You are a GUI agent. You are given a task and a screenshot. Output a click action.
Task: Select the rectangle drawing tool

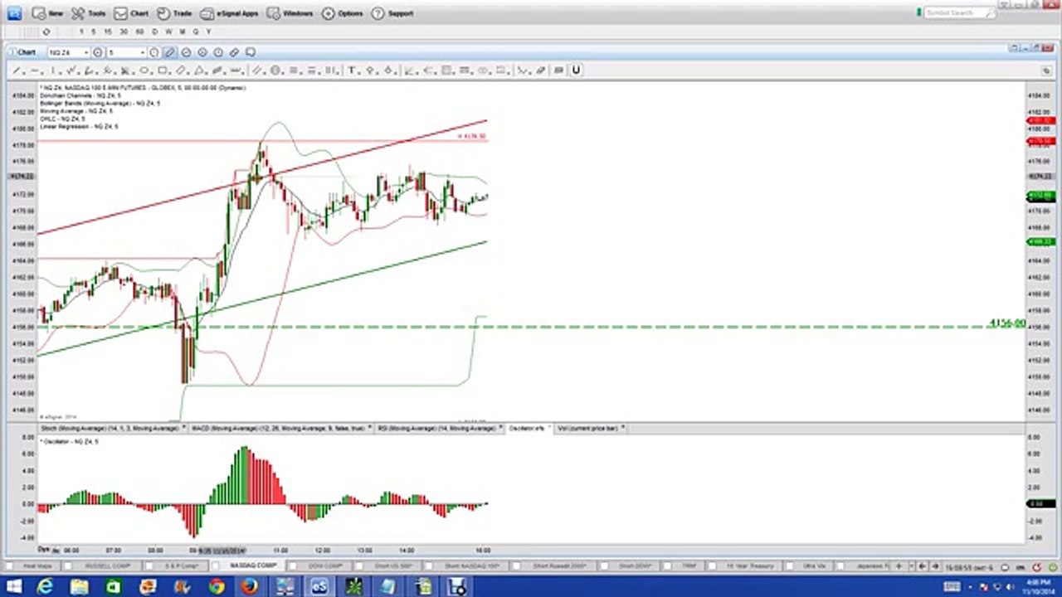pyautogui.click(x=163, y=70)
